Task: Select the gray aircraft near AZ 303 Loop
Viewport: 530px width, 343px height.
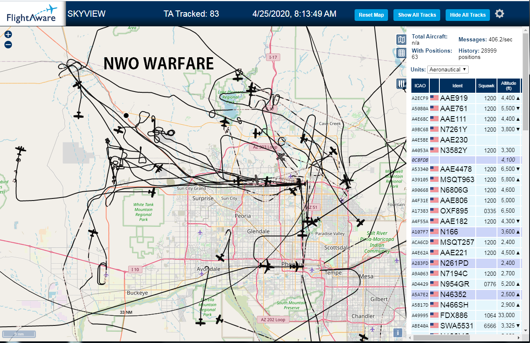Action: click(x=281, y=157)
